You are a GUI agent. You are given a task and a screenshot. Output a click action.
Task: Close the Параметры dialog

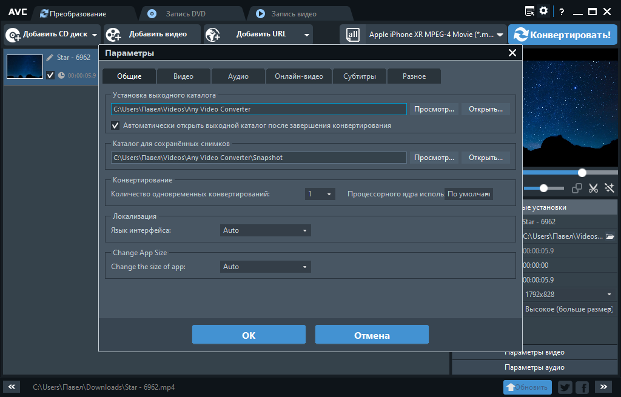point(512,53)
